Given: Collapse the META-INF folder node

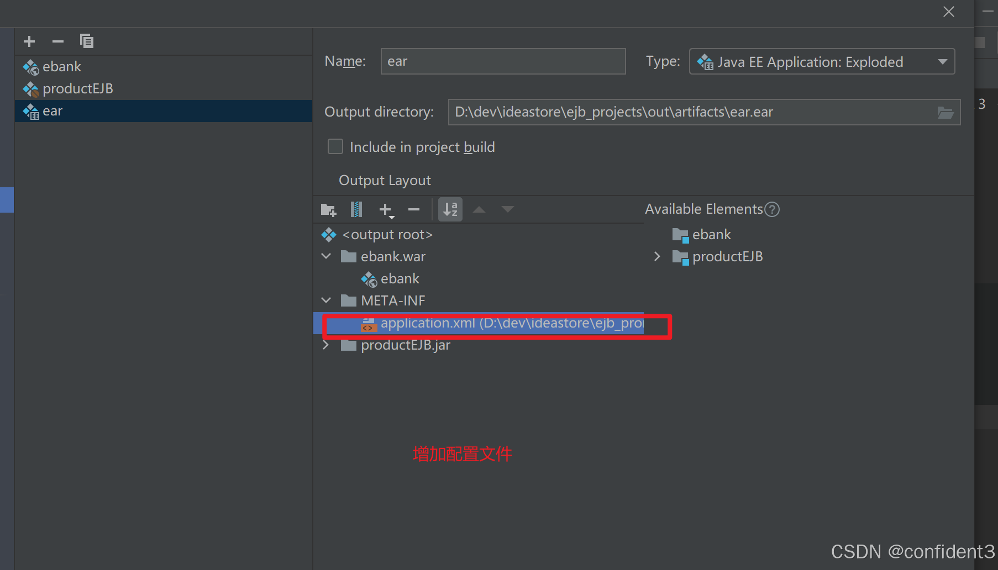Looking at the screenshot, I should 326,300.
